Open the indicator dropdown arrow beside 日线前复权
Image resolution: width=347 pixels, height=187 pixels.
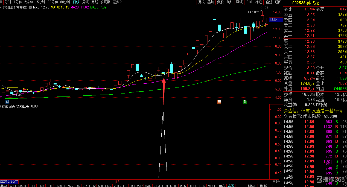pos(30,7)
